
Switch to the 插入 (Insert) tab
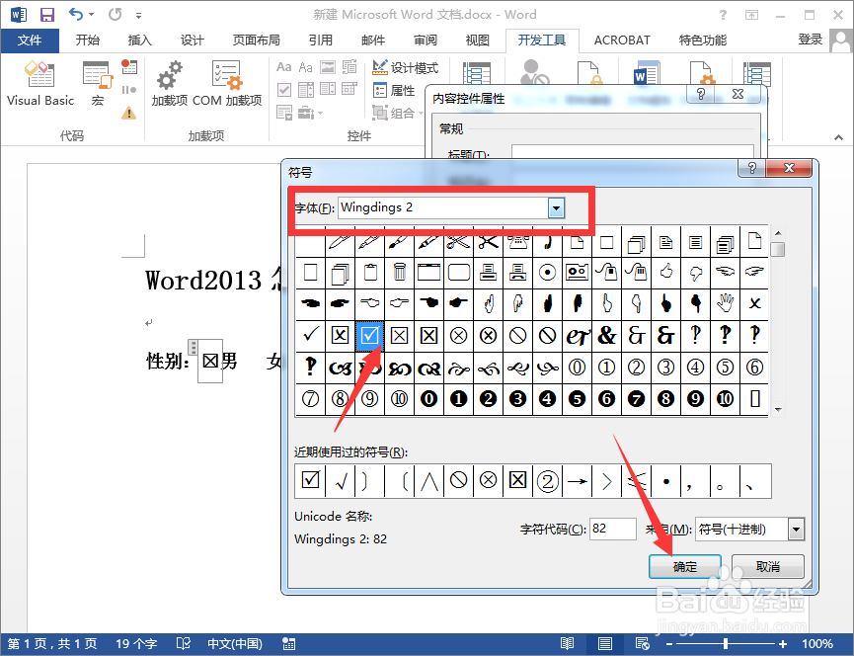coord(139,41)
